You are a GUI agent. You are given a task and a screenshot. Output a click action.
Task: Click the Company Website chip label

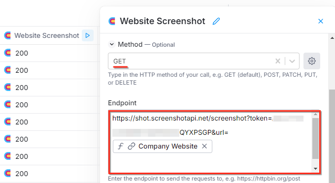pos(168,146)
